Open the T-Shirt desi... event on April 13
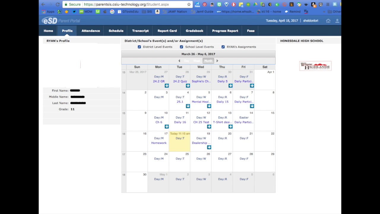The image size is (380, 214). [x=222, y=122]
